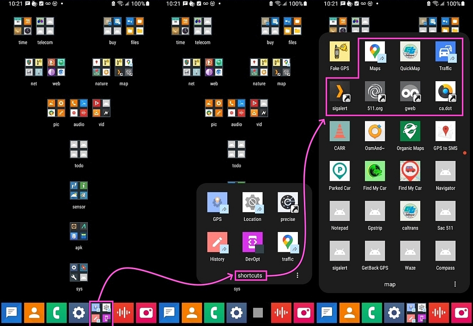Viewport: 473px width, 326px height.
Task: Open the web folder on the left screen
Action: pyautogui.click(x=56, y=67)
